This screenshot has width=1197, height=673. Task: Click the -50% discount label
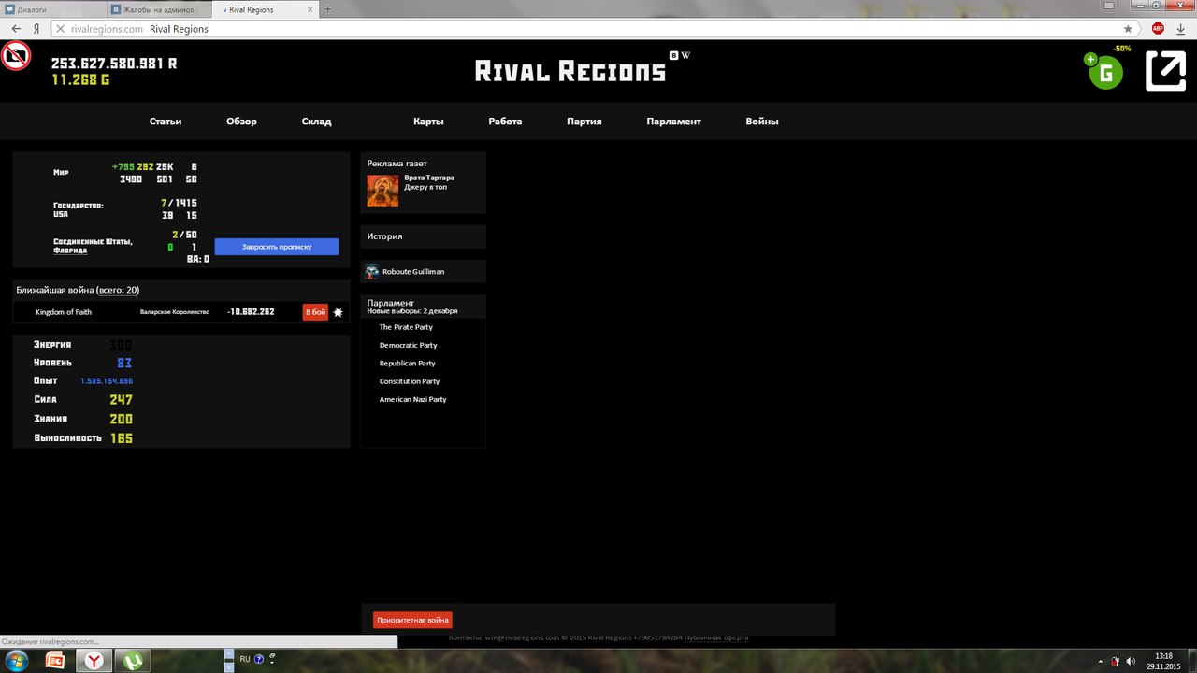click(x=1122, y=48)
